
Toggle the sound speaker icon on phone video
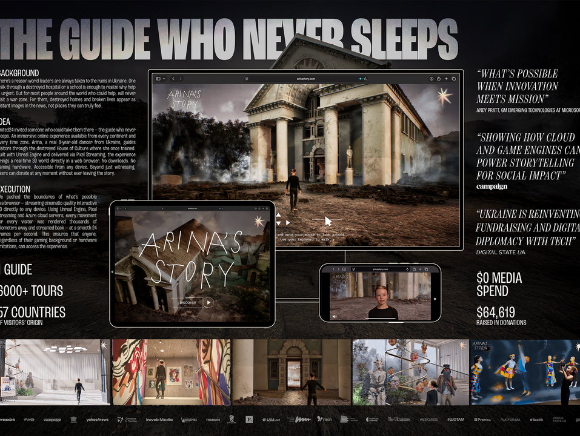[335, 317]
